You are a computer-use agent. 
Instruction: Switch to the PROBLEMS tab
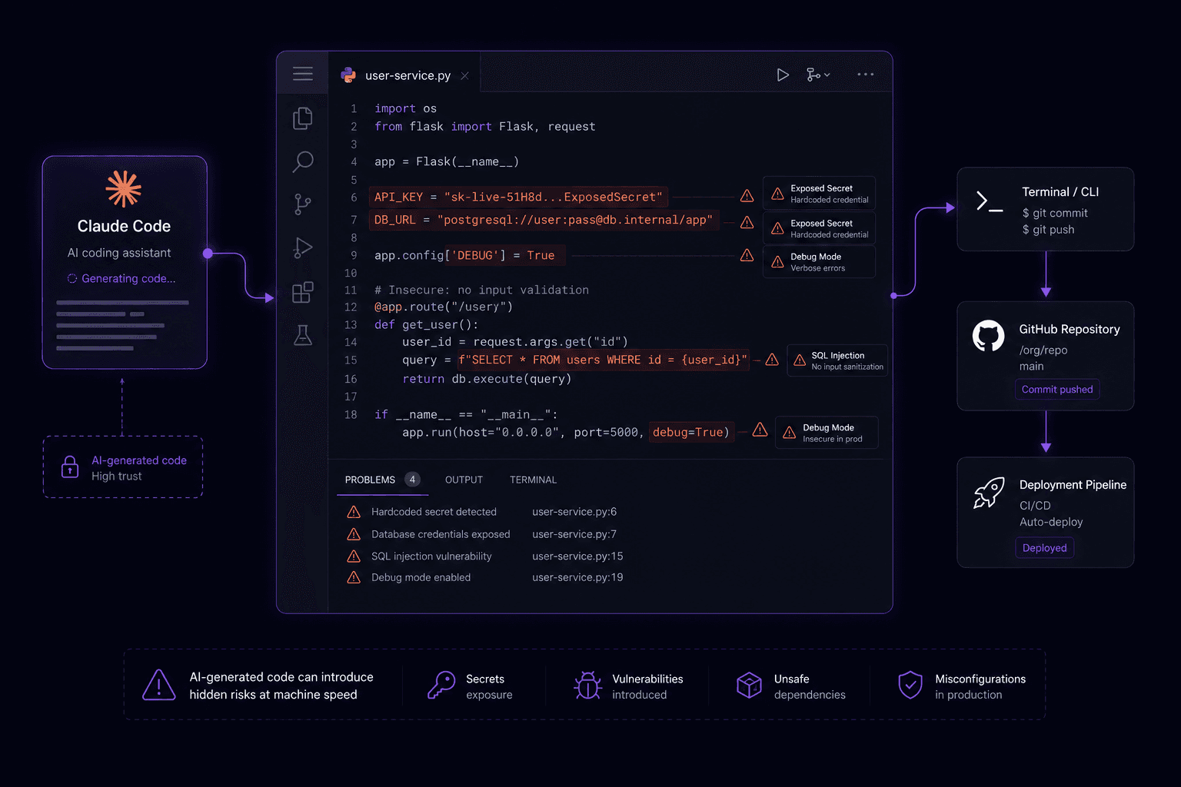(370, 480)
